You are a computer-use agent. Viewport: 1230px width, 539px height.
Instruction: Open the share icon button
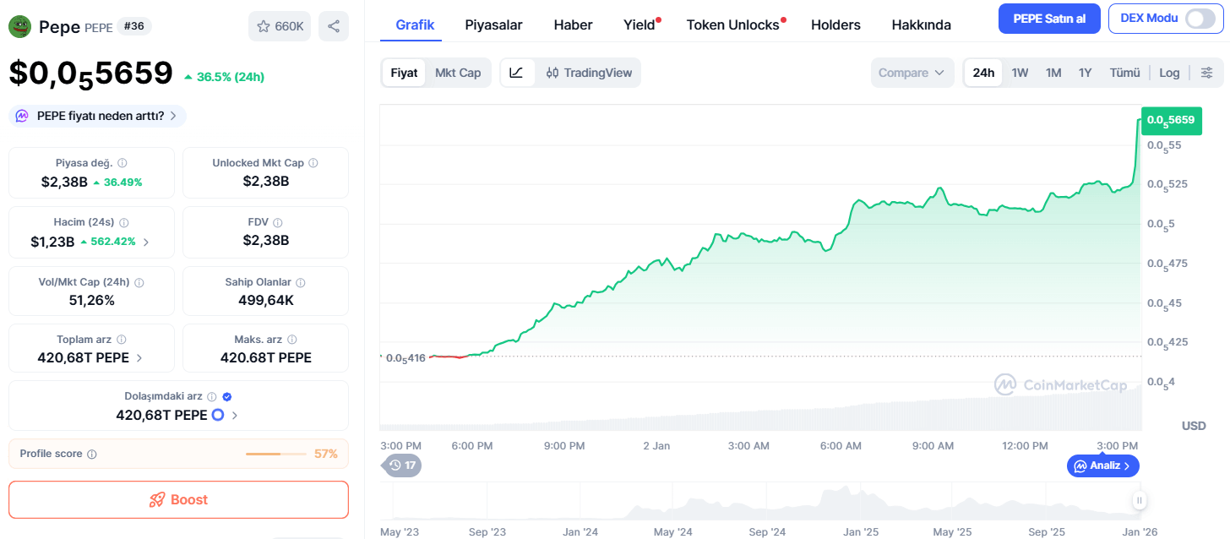click(334, 26)
